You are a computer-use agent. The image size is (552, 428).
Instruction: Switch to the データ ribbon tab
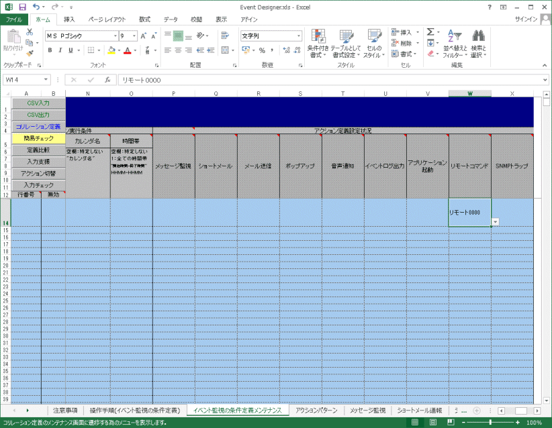click(x=171, y=19)
